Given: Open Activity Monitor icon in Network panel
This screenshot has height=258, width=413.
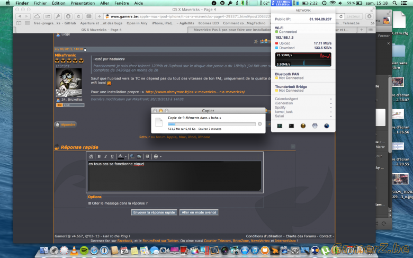Looking at the screenshot, I should coord(280,126).
